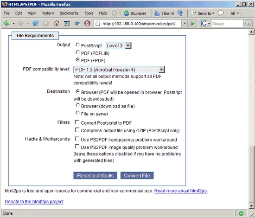Click the thumbs-up I like it! button
Screen dimensions: 255x218
[164, 13]
